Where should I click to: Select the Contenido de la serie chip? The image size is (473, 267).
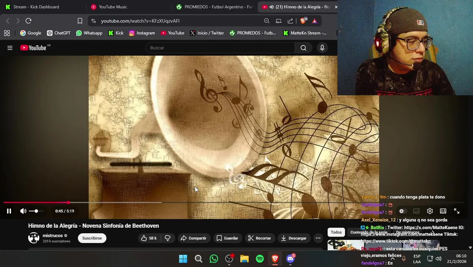click(x=369, y=232)
